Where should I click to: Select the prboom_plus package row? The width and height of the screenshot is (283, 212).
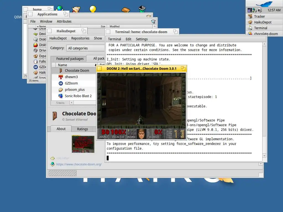tap(74, 90)
